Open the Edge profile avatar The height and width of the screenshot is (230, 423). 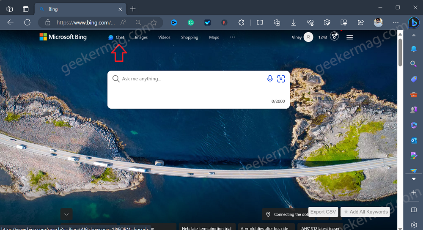pyautogui.click(x=378, y=22)
